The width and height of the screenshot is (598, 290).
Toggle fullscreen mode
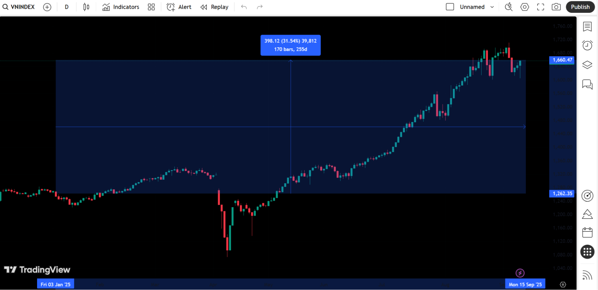point(541,7)
